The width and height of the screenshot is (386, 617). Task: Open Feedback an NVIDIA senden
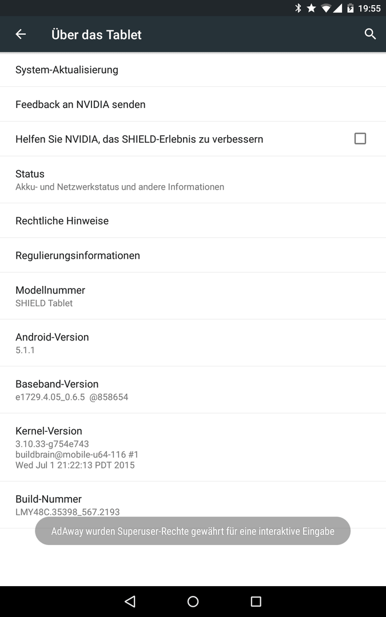click(x=193, y=105)
